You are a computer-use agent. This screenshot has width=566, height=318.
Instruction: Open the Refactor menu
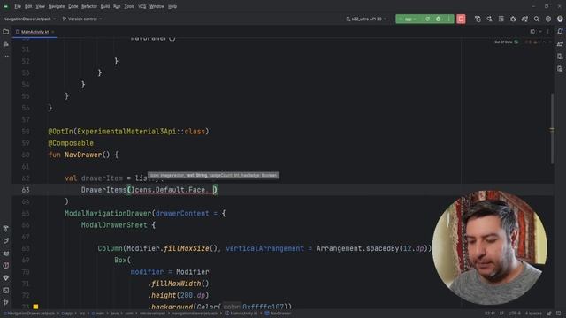tap(89, 6)
